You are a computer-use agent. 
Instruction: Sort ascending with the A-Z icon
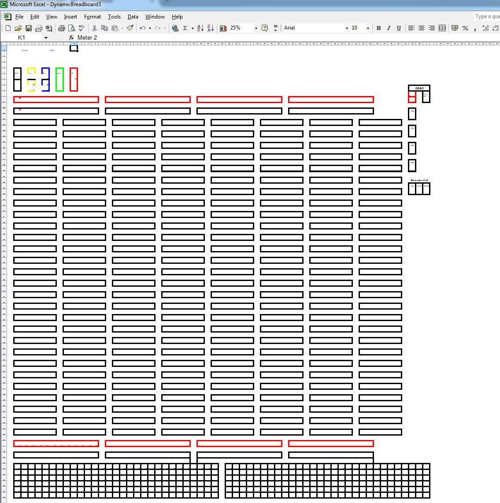pyautogui.click(x=200, y=28)
